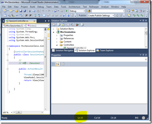Expand the Solution Items node

(54, 29)
